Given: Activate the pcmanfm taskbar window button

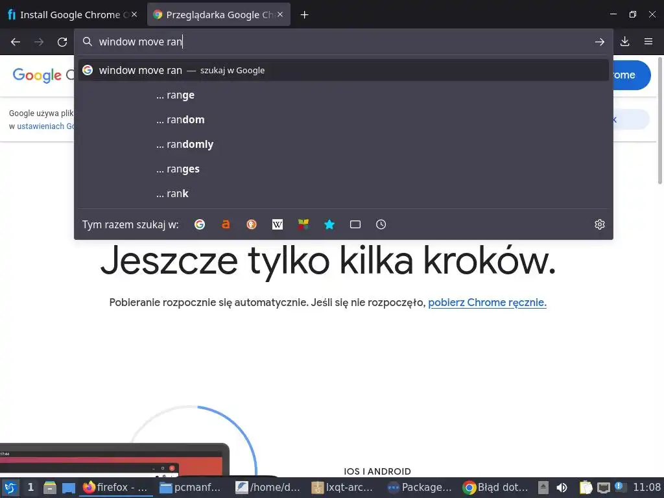Looking at the screenshot, I should (191, 488).
